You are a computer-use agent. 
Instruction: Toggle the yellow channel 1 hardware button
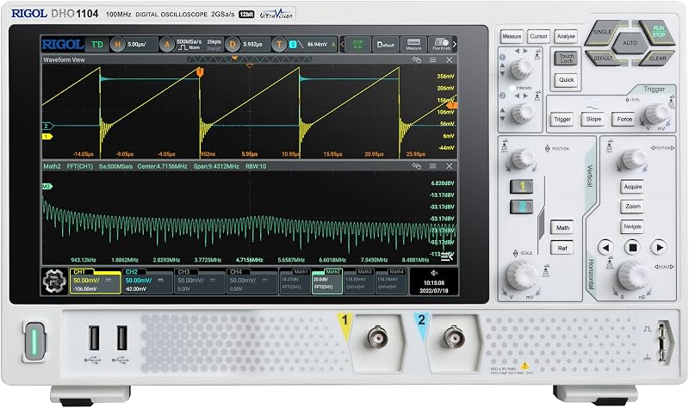pyautogui.click(x=522, y=186)
